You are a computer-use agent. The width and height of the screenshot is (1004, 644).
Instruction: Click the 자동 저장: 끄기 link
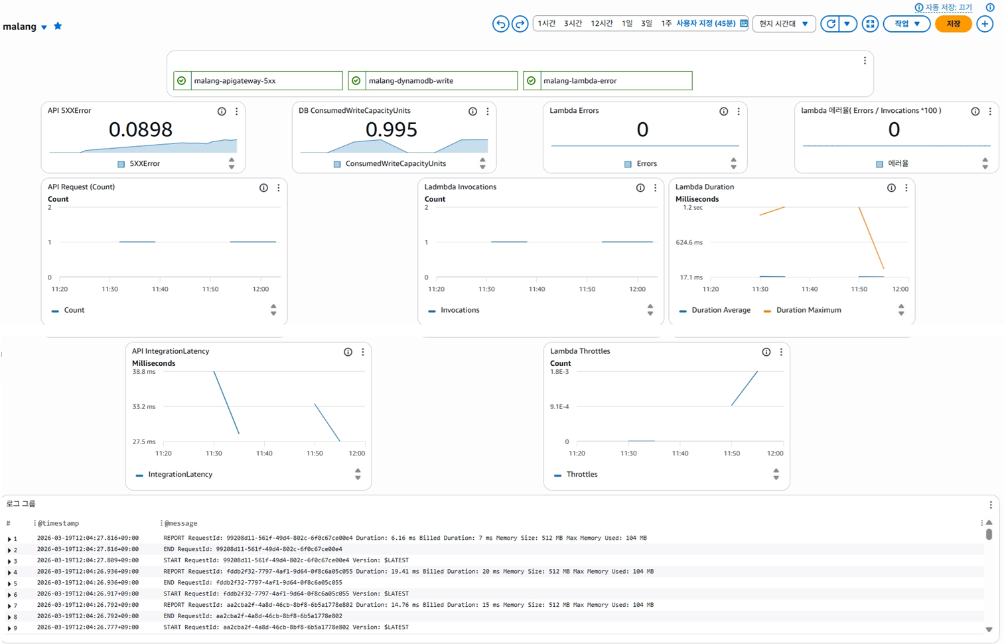tap(946, 7)
